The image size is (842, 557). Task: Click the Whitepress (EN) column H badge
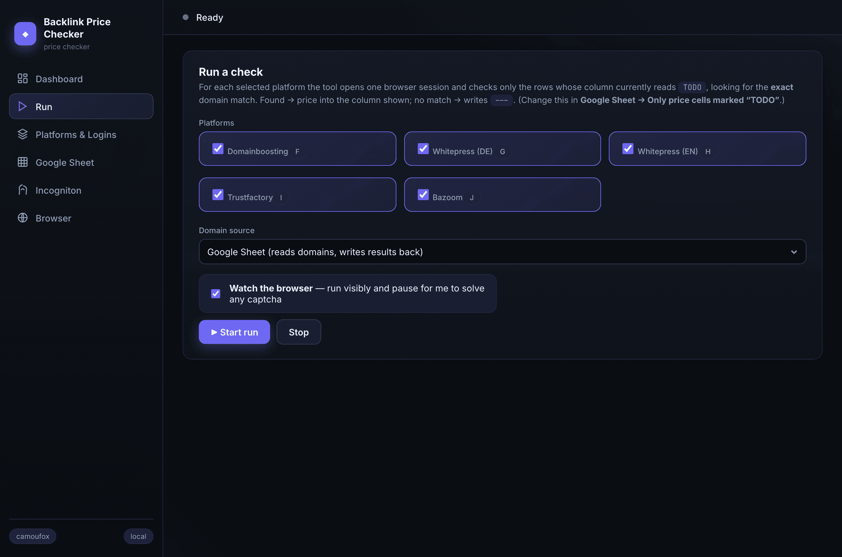pos(708,151)
